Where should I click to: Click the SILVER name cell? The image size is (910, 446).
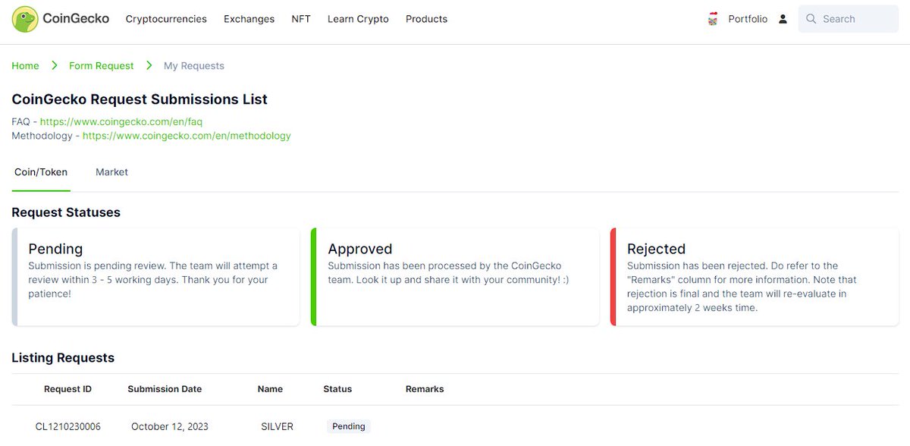click(x=277, y=427)
